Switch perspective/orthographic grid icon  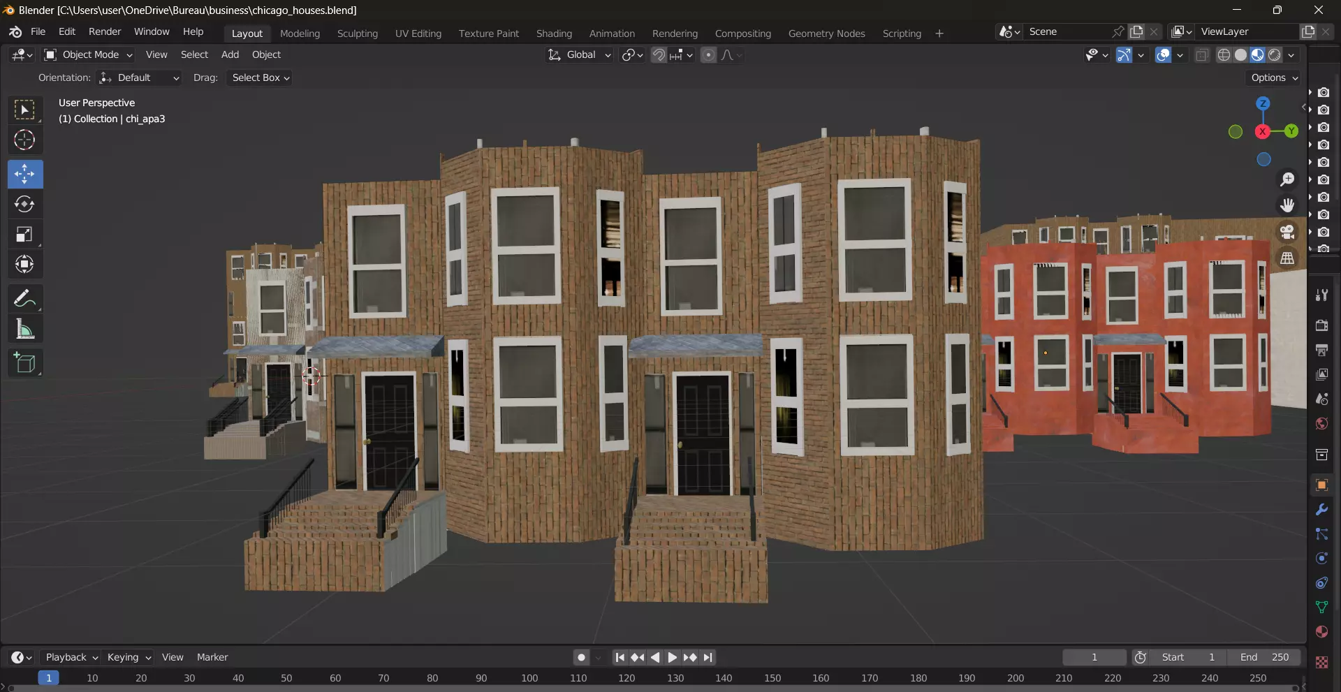[1287, 258]
